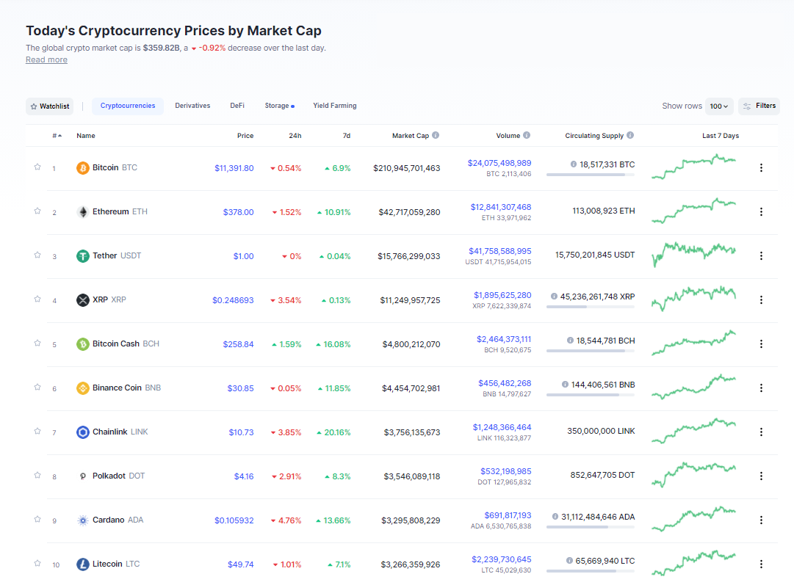Image resolution: width=794 pixels, height=585 pixels.
Task: Click the Market Cap info icon
Action: coord(436,135)
